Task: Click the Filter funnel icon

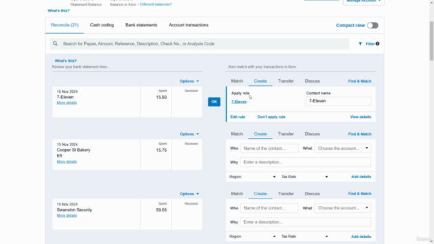Action: (x=360, y=43)
